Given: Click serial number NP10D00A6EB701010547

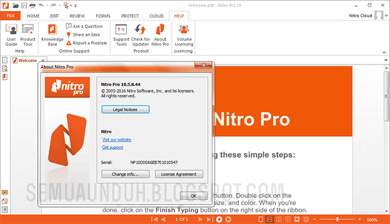Looking at the screenshot, I should [154, 163].
